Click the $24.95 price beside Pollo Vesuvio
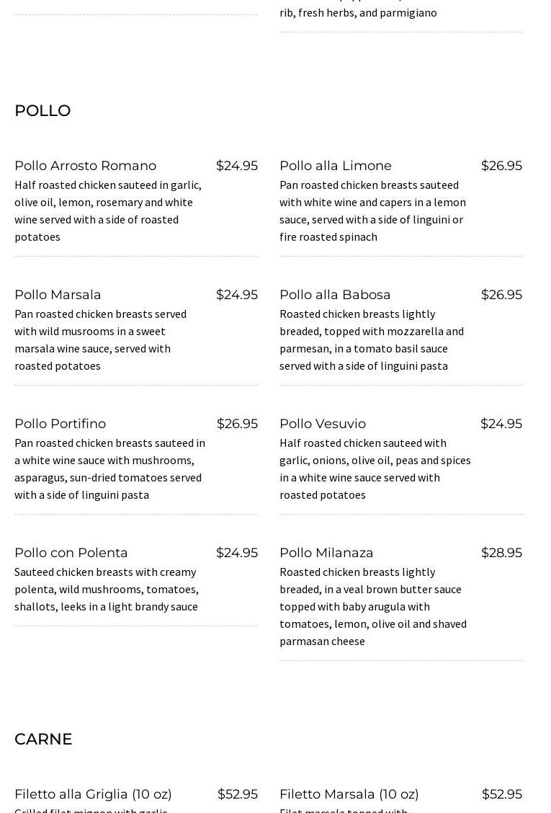Image resolution: width=551 pixels, height=813 pixels. click(x=501, y=424)
